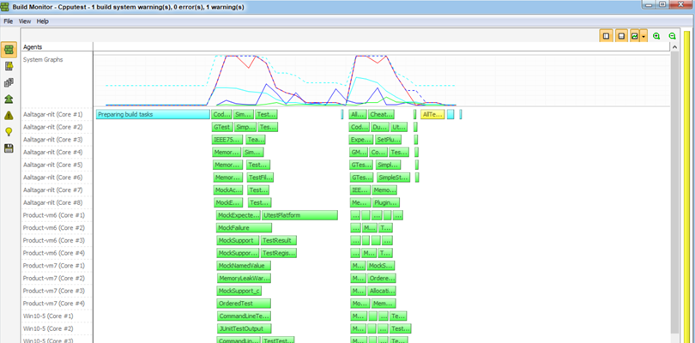Toggle the horizontal rows panel button
Image resolution: width=695 pixels, height=343 pixels.
[x=620, y=36]
